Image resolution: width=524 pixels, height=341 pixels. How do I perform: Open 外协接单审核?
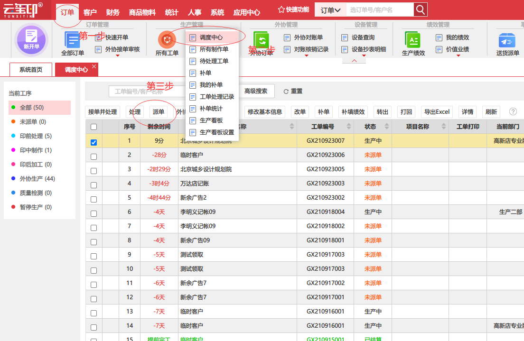pos(117,49)
